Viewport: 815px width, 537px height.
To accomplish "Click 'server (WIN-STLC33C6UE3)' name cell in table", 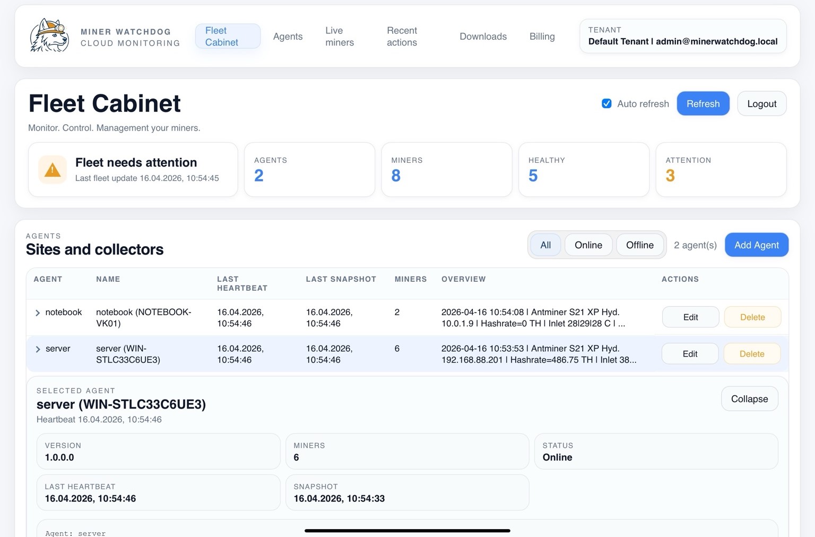I will tap(128, 354).
